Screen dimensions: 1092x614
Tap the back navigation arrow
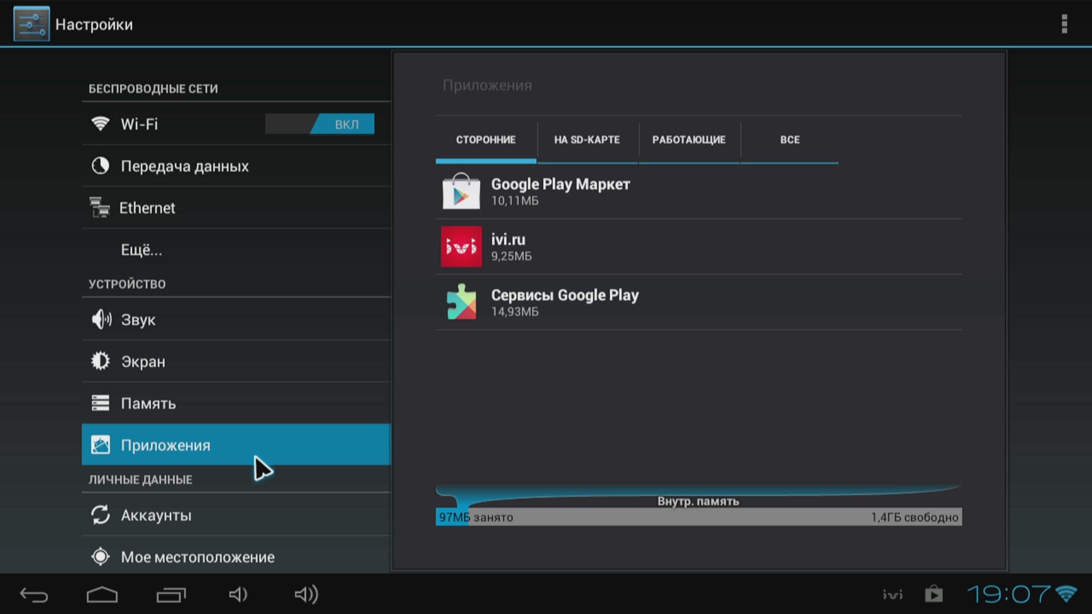click(34, 595)
